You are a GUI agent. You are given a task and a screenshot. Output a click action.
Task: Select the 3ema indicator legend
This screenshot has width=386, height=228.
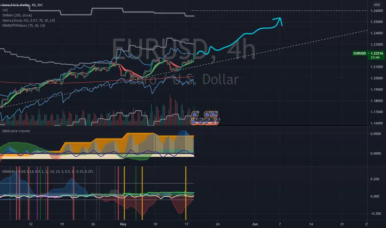29,20
